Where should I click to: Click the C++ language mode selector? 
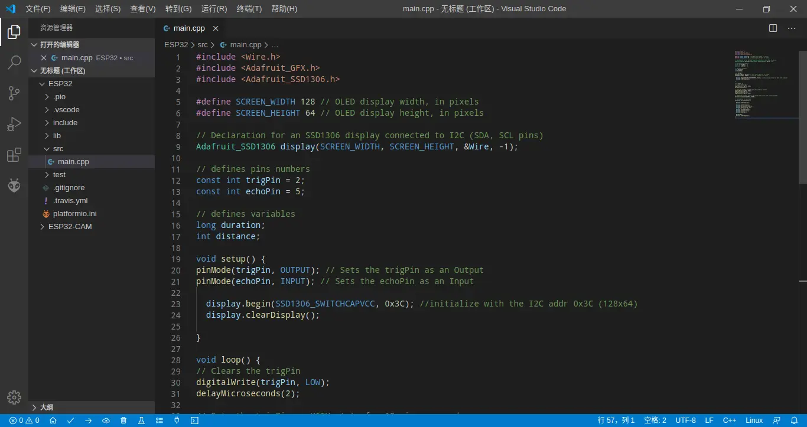pos(730,421)
